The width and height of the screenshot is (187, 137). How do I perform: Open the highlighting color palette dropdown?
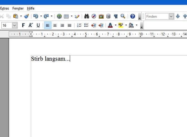[126, 25]
